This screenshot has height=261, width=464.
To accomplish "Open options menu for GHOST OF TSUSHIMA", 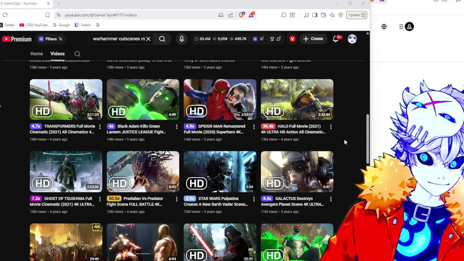I will 100,199.
